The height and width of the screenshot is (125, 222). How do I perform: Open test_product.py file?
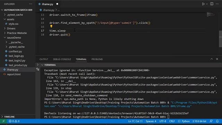18,65
